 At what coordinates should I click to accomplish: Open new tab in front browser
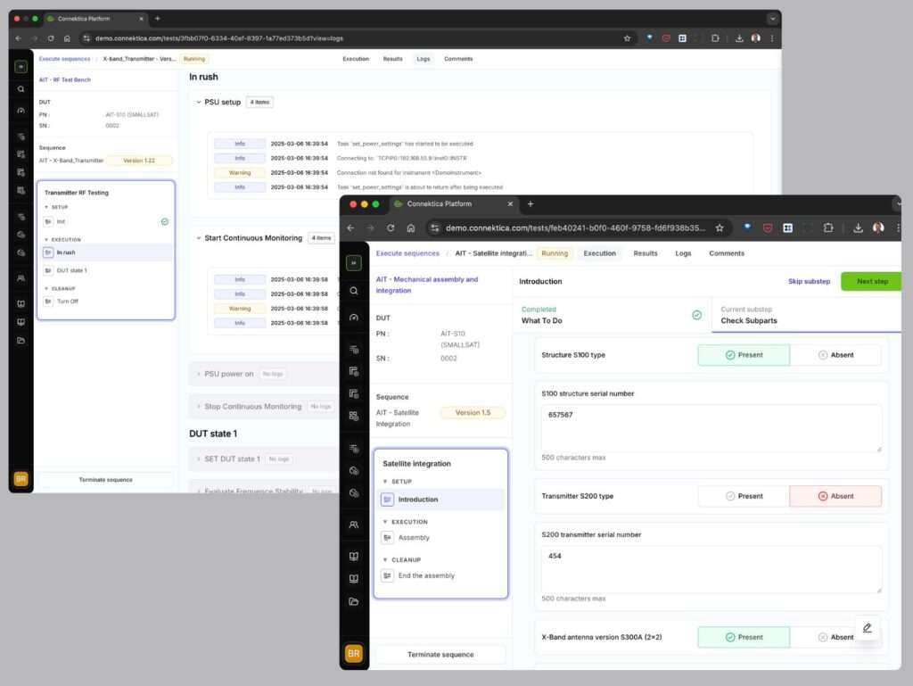530,203
